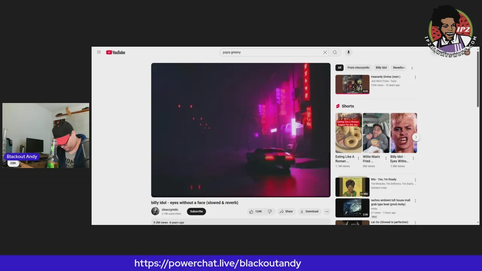The height and width of the screenshot is (271, 482).
Task: Open options for 'Eating Like A Roman' short
Action: 358,158
